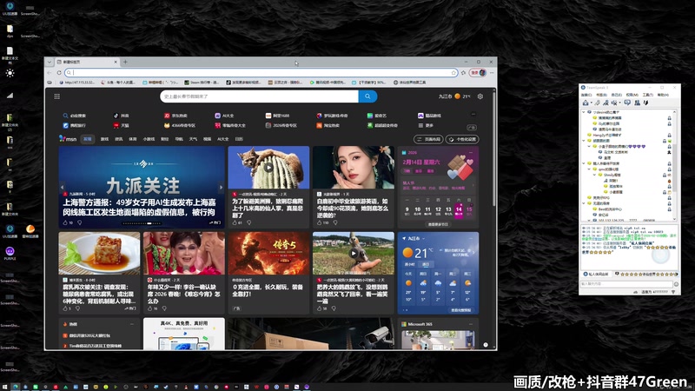
Task: Show the previous carousel headline
Action: point(62,188)
